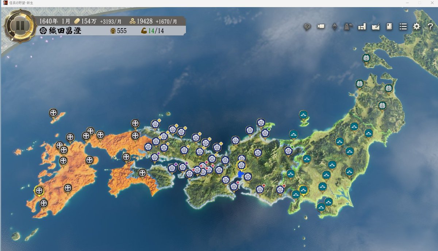Image resolution: width=438 pixels, height=251 pixels.
Task: Click the date text 1640年 1月
Action: tap(55, 21)
